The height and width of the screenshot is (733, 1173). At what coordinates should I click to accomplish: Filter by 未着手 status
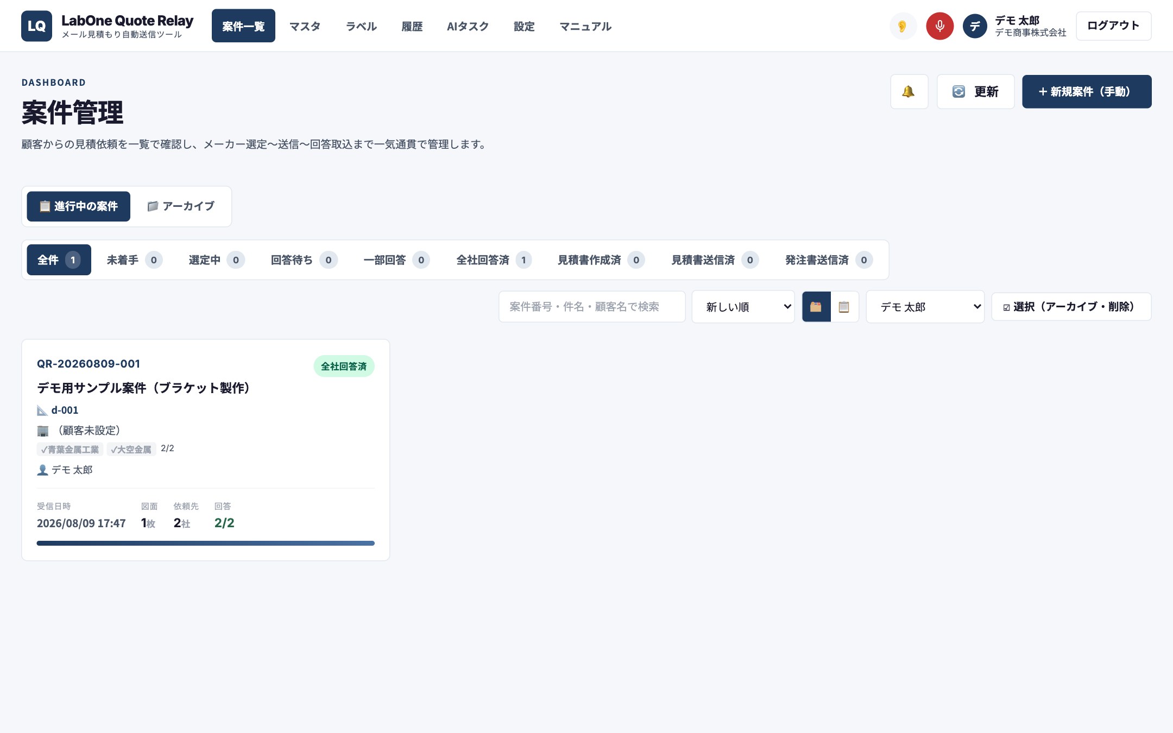tap(134, 260)
